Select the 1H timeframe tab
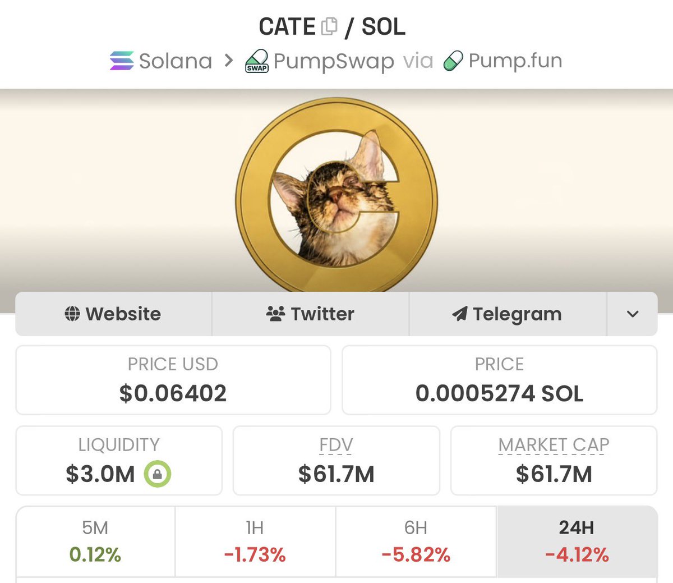The image size is (673, 583). [255, 541]
